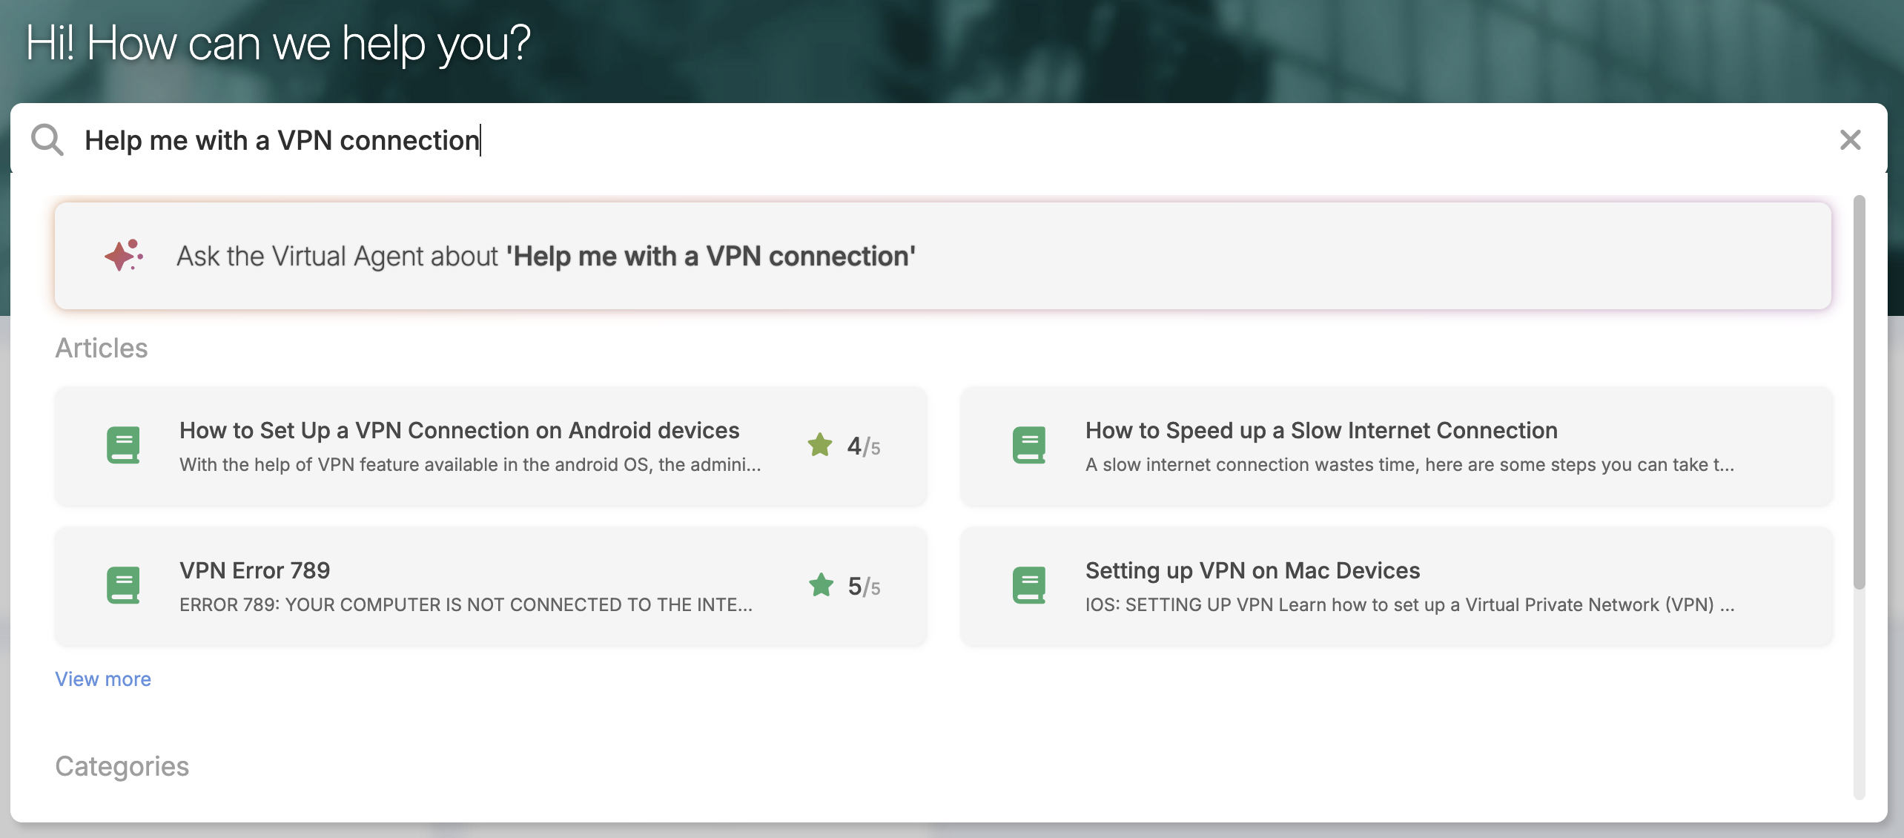Click the Mac VPN article description snippet

coord(1409,605)
